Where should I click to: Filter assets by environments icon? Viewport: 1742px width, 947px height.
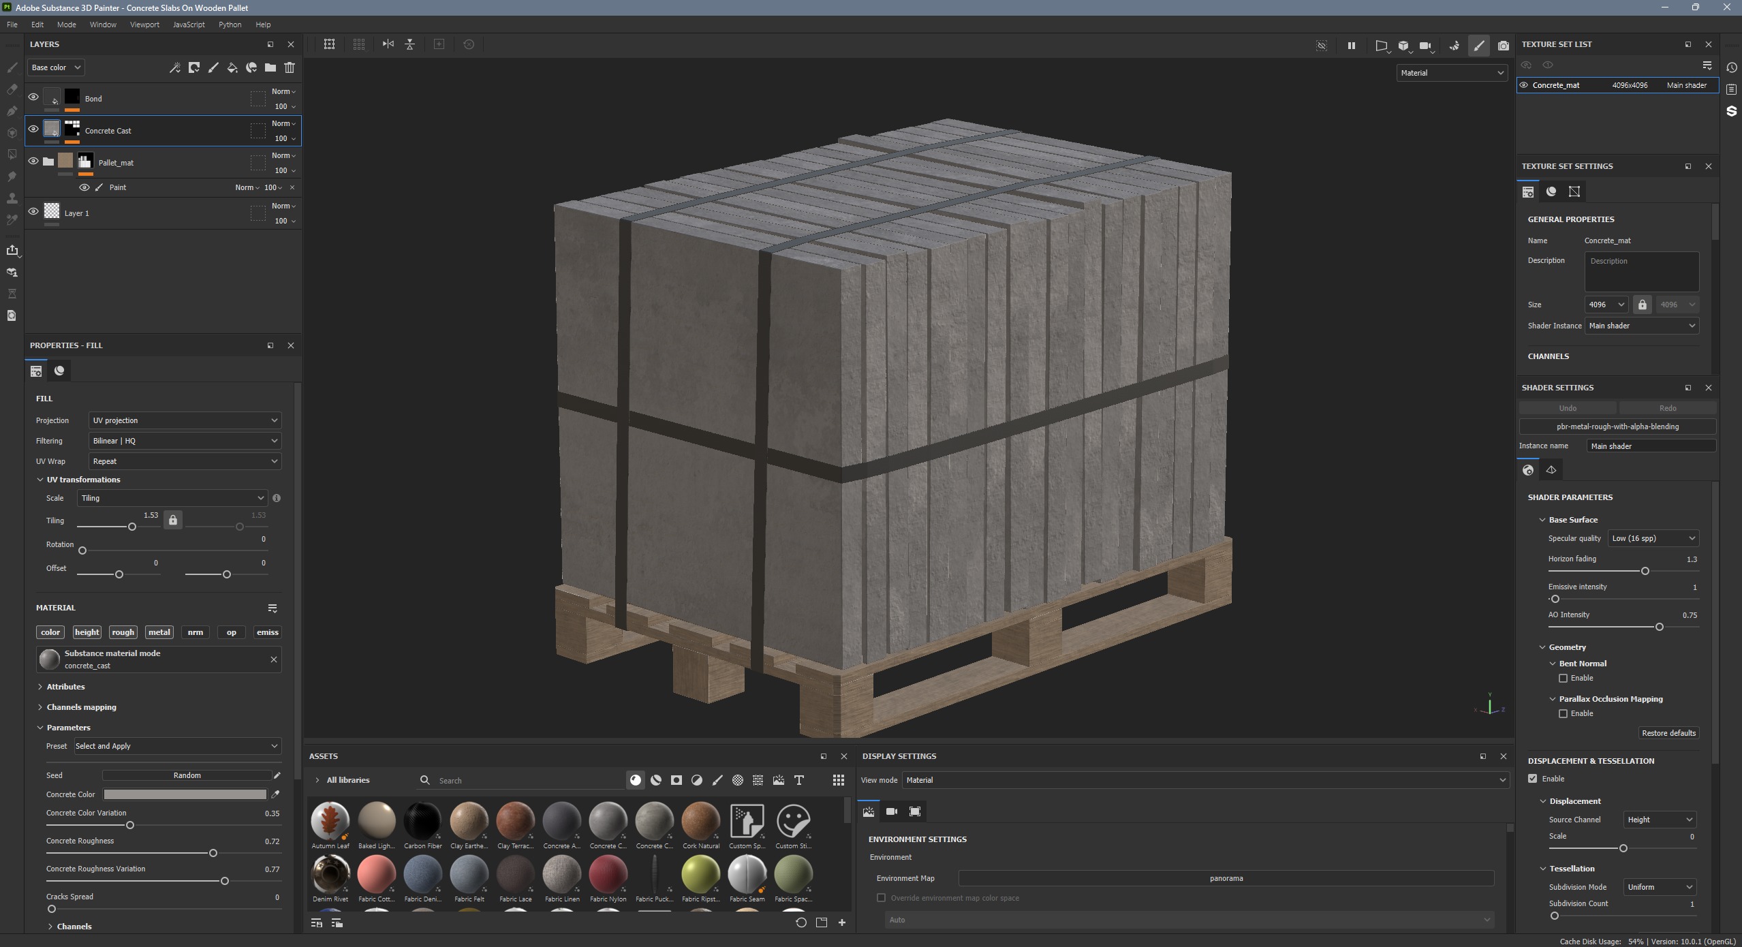pos(779,780)
